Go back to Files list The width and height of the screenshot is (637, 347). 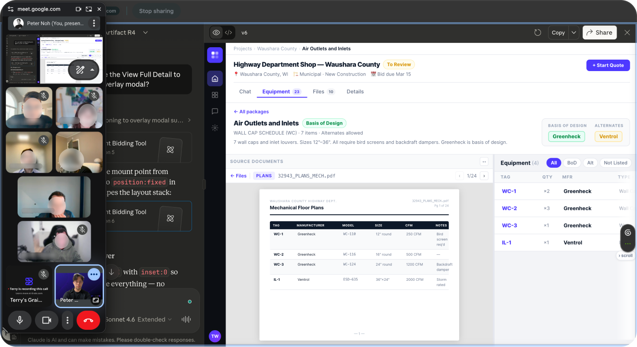(x=238, y=176)
